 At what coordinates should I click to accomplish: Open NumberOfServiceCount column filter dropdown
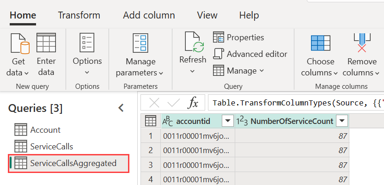pos(341,121)
